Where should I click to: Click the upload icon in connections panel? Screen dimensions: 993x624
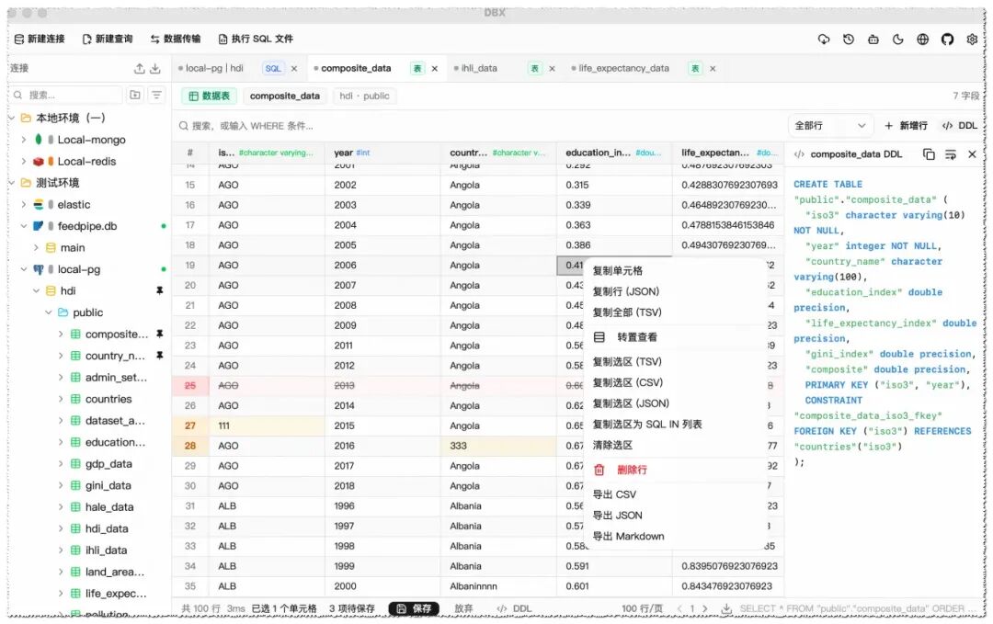coord(140,68)
